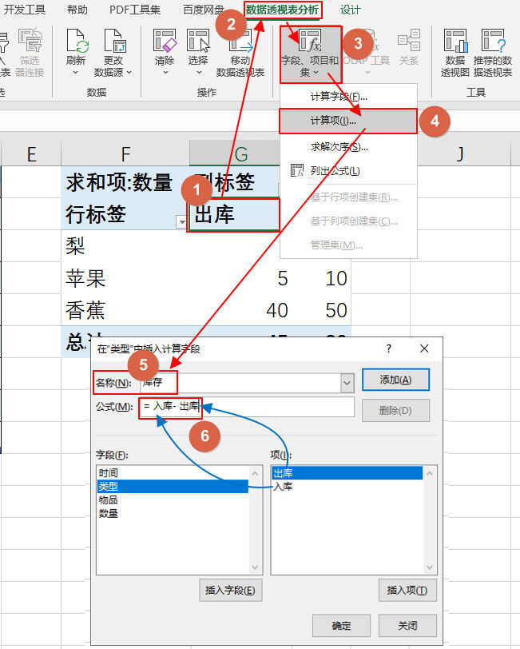Click Recommended PivotTables (推荐的数据透视表)
Image resolution: width=520 pixels, height=649 pixels.
tap(493, 53)
